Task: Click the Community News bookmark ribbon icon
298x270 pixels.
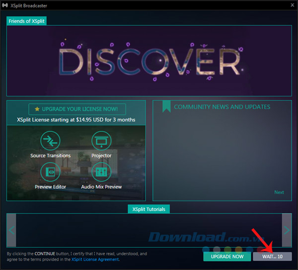Action: [x=166, y=107]
